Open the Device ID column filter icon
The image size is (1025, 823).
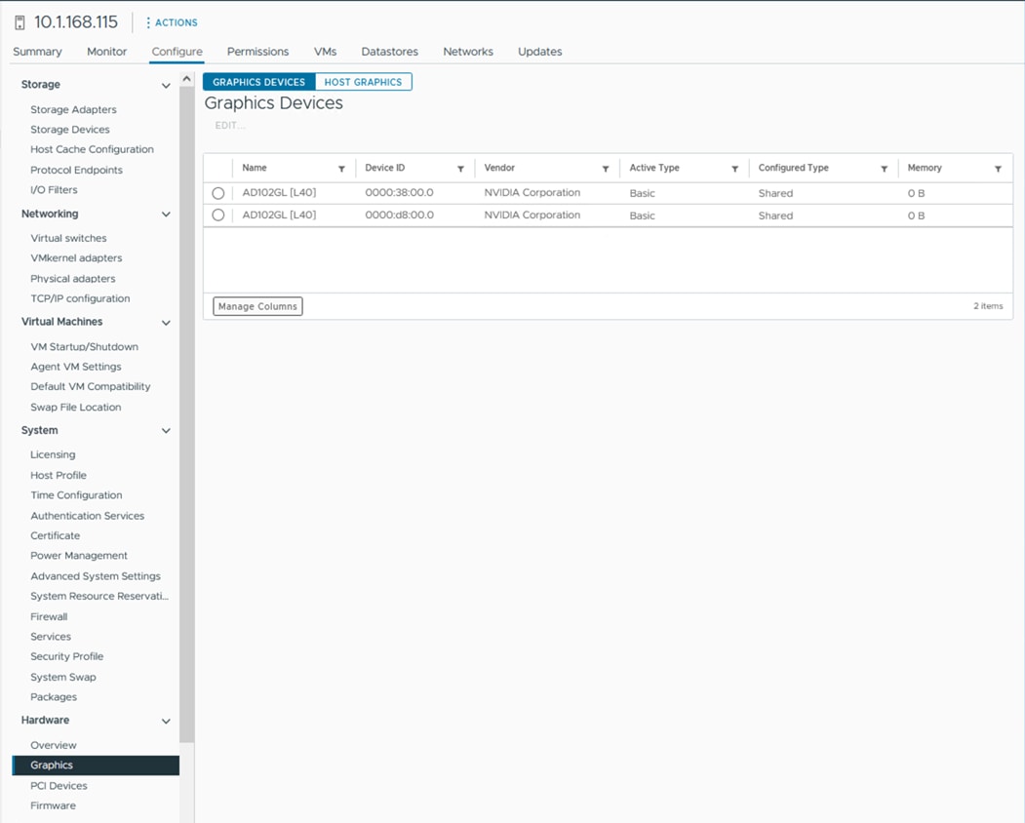pos(460,169)
